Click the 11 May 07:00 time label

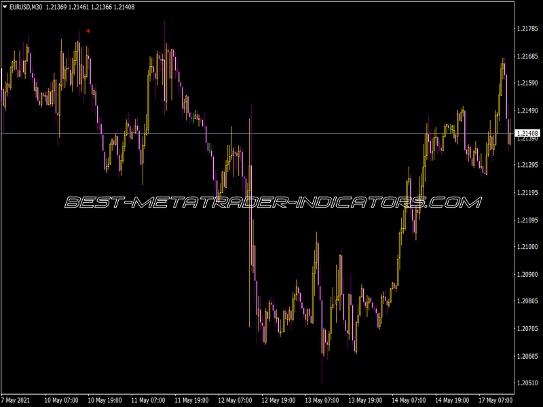(x=148, y=400)
